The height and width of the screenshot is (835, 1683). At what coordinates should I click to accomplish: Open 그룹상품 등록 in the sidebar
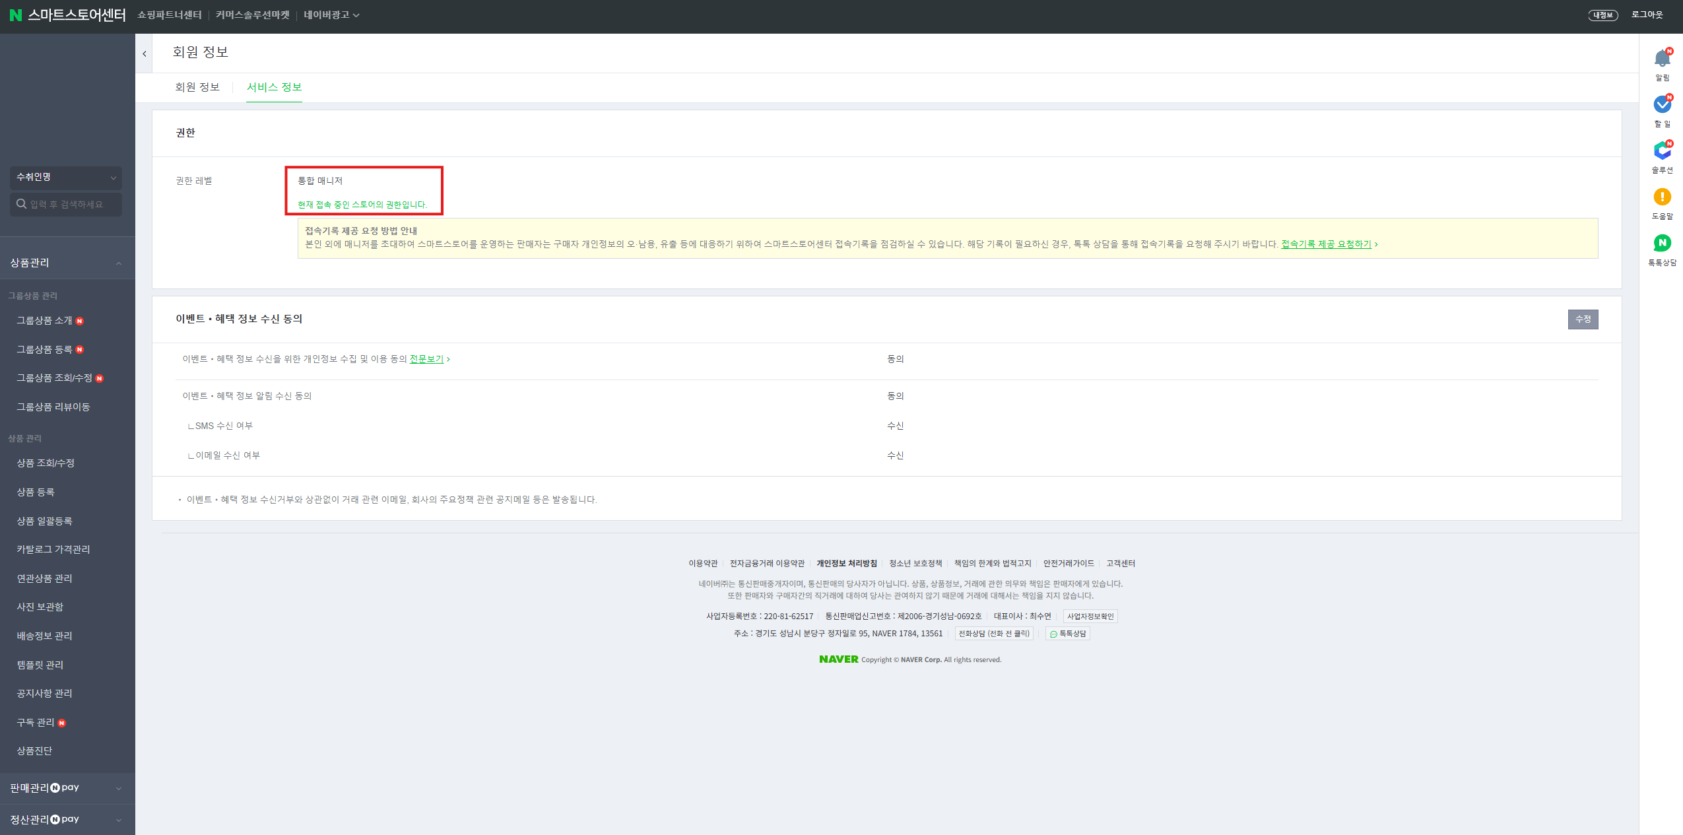pos(44,350)
